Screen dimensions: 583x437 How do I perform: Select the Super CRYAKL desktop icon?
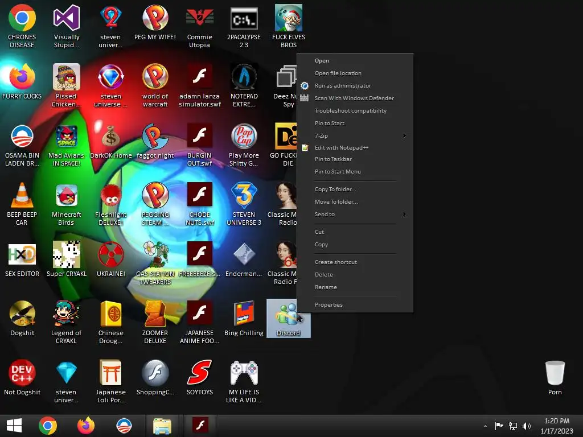point(66,259)
